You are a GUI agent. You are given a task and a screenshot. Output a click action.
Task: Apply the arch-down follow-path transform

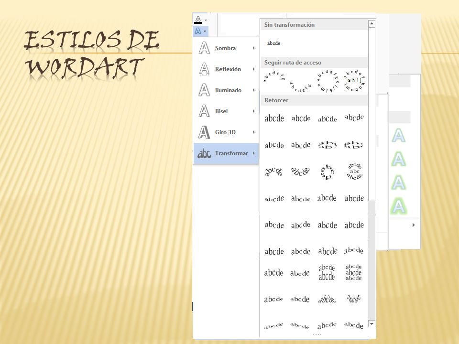point(300,87)
